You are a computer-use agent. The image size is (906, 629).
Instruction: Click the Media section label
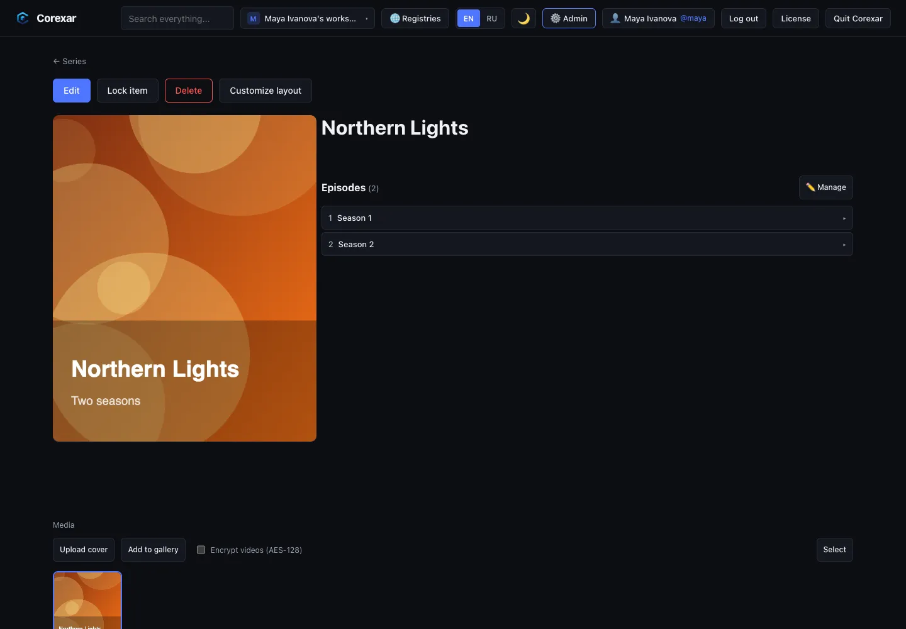point(64,525)
